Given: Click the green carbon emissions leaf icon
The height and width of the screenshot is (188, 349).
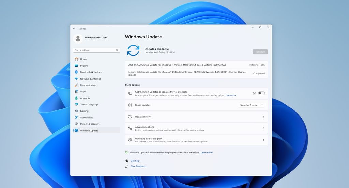Looking at the screenshot, I should 127,153.
